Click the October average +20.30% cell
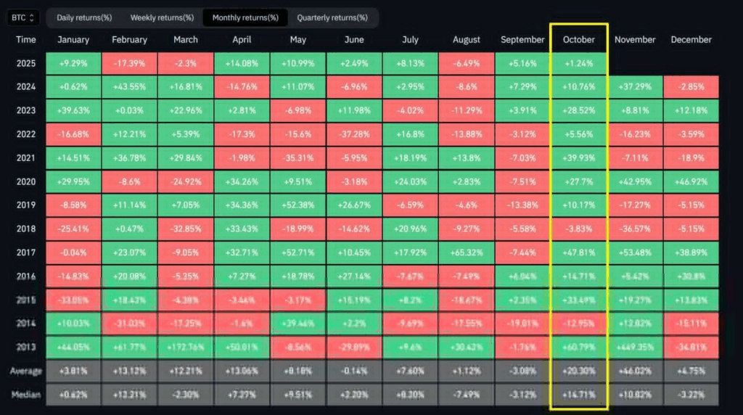 coord(578,371)
